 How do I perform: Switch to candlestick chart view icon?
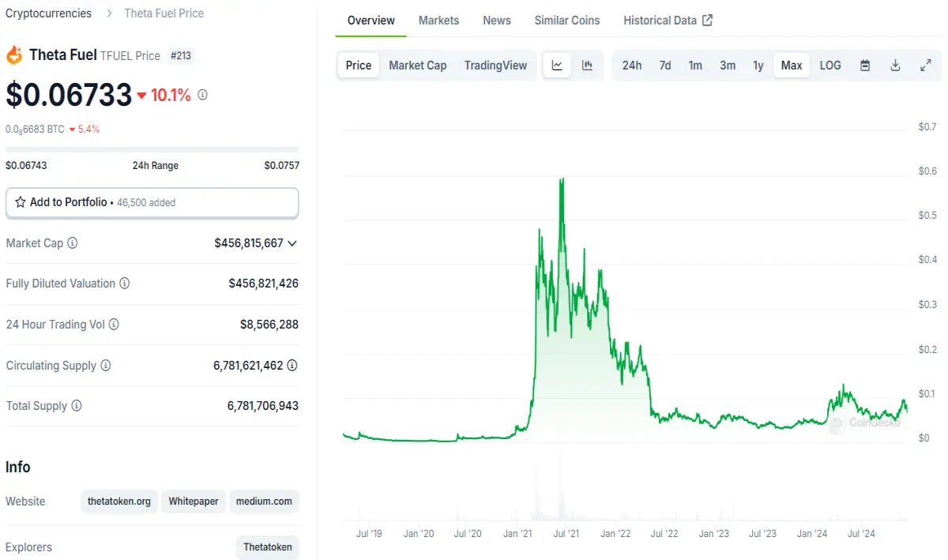coord(587,66)
